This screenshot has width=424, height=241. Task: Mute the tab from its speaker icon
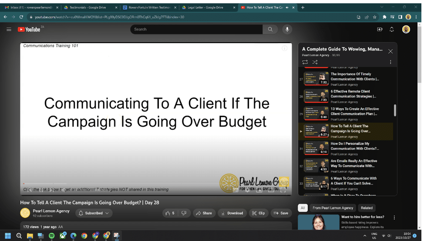[x=287, y=7]
